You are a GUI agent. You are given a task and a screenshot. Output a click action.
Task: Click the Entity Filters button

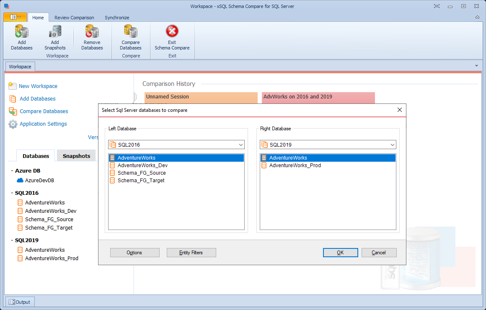point(191,253)
